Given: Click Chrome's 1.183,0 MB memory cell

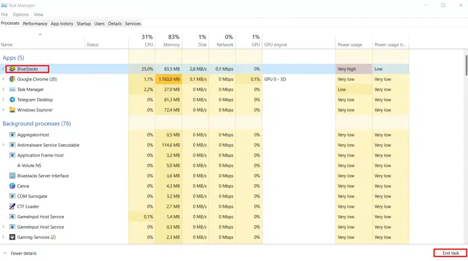Looking at the screenshot, I should [x=169, y=79].
